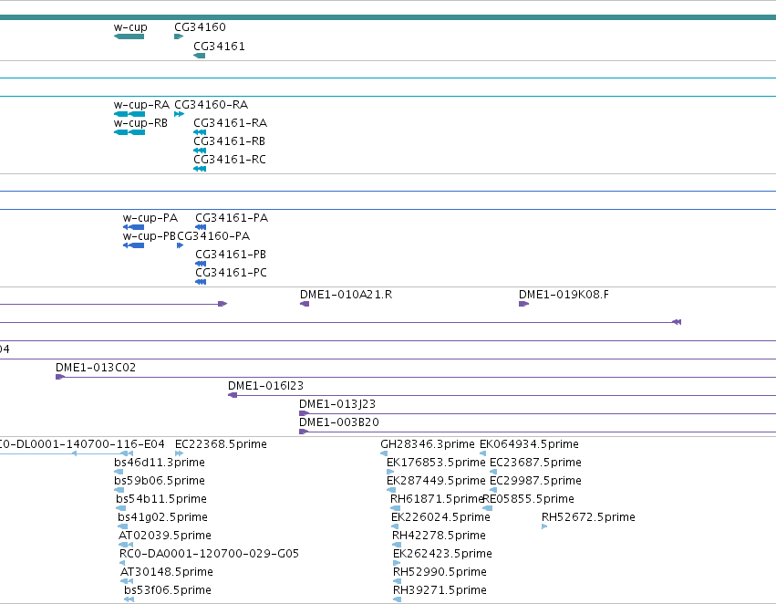The width and height of the screenshot is (776, 604).
Task: Select the CG34161-RB transcript glyph
Action: click(x=200, y=151)
